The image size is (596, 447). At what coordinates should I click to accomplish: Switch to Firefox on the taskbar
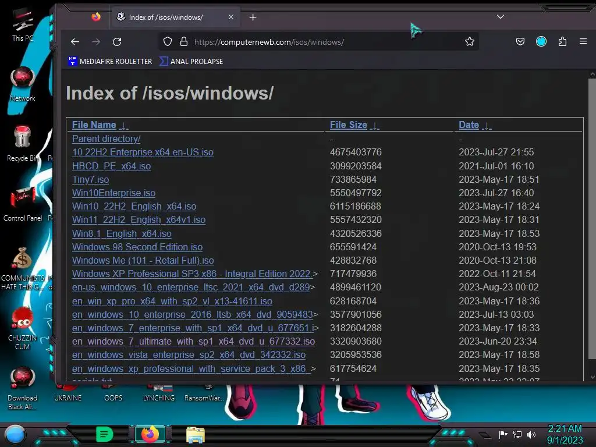[150, 434]
